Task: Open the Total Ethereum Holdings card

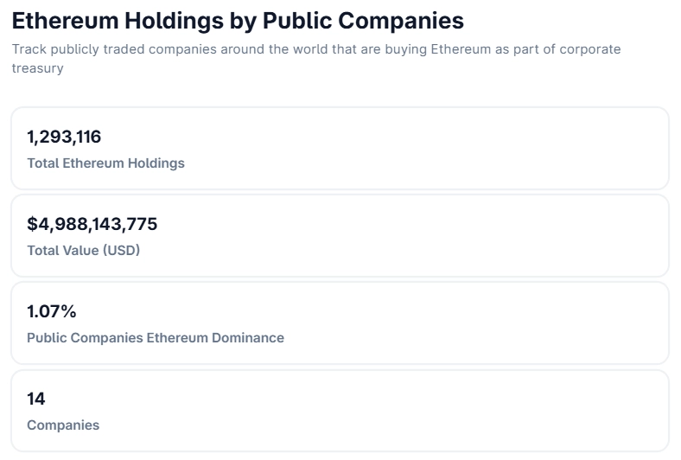Action: point(340,149)
